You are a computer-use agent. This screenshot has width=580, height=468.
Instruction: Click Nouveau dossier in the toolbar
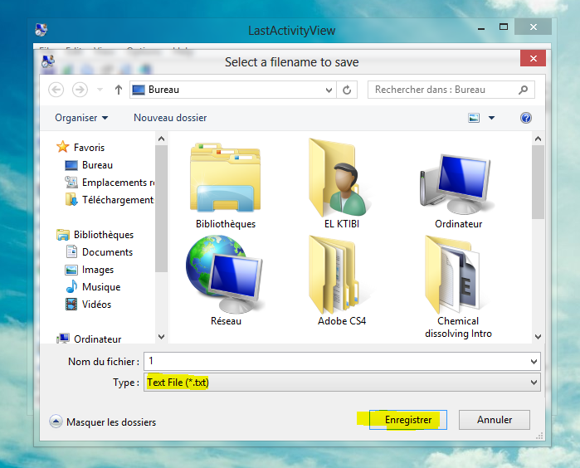(170, 118)
